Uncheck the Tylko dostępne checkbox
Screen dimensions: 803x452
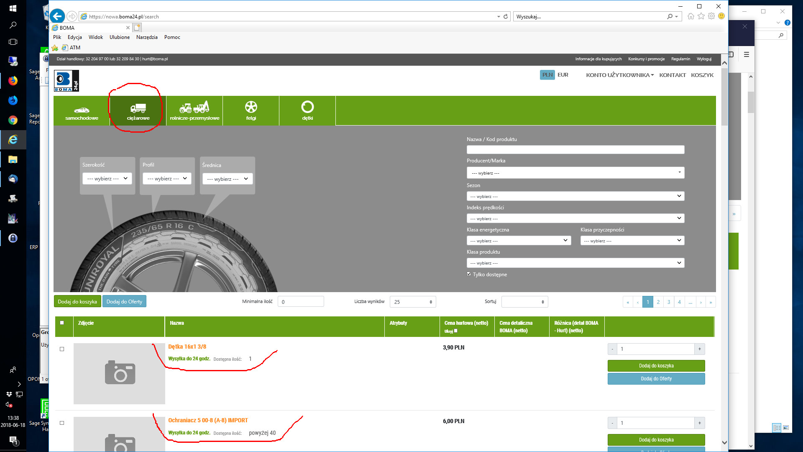coord(469,274)
